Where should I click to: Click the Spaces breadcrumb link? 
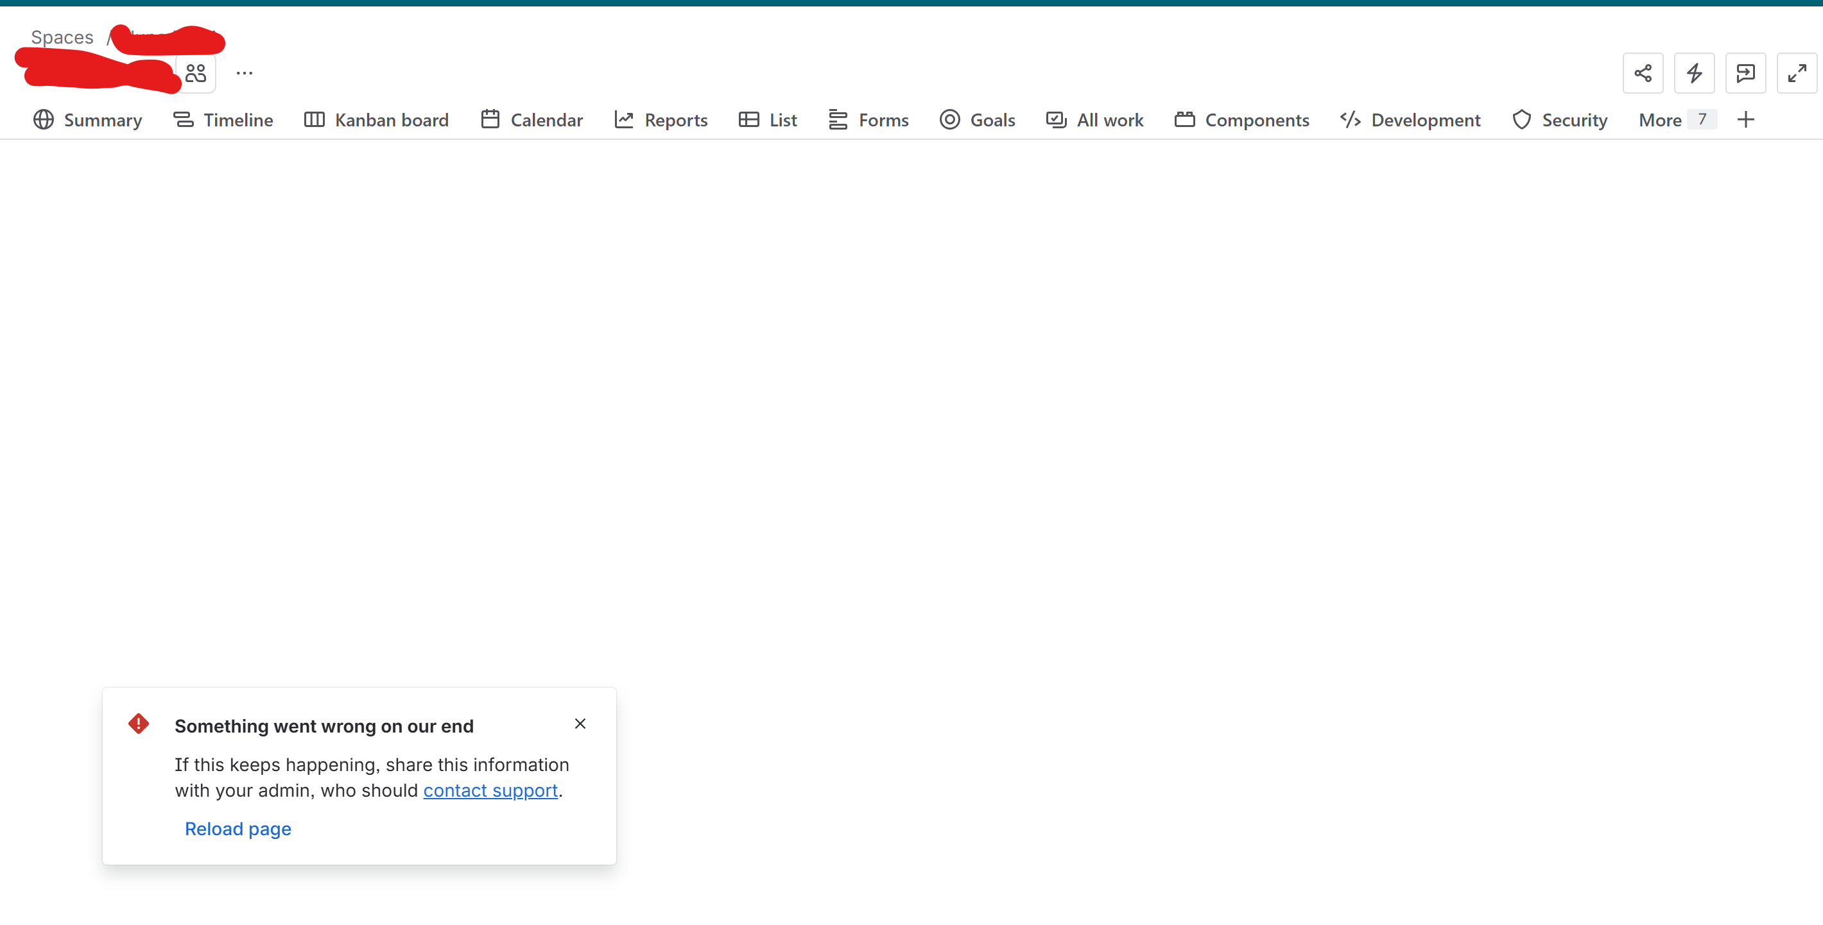click(x=62, y=37)
